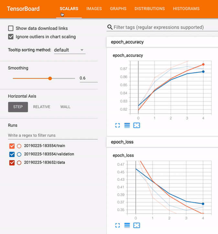Click the Horizontal Axis heading
This screenshot has height=234, width=218.
22,96
